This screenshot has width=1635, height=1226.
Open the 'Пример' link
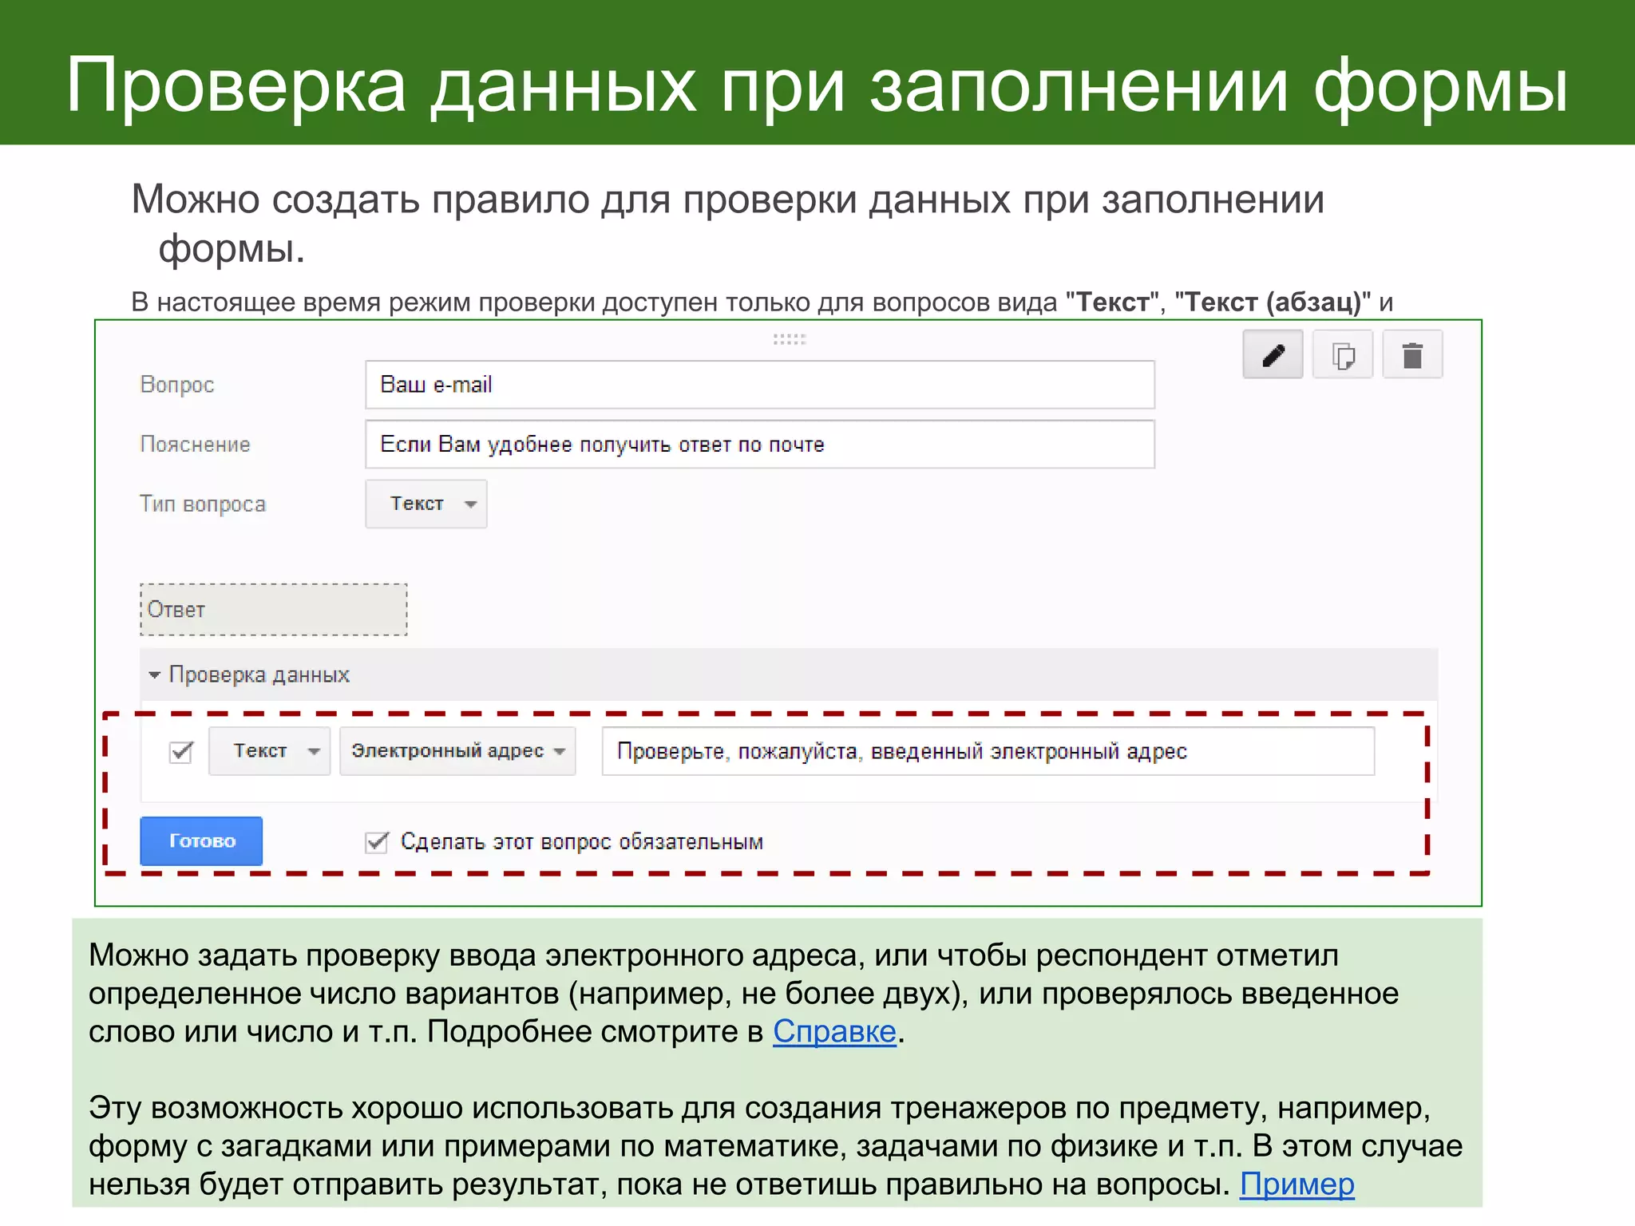coord(1297,1184)
